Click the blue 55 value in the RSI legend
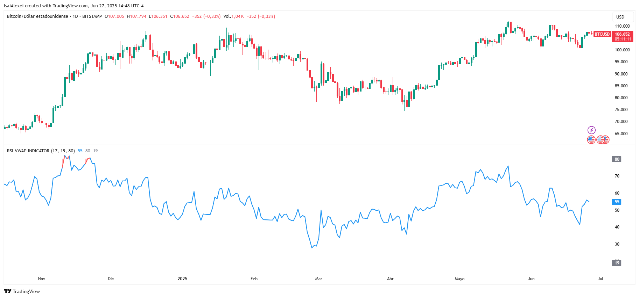 click(x=80, y=151)
